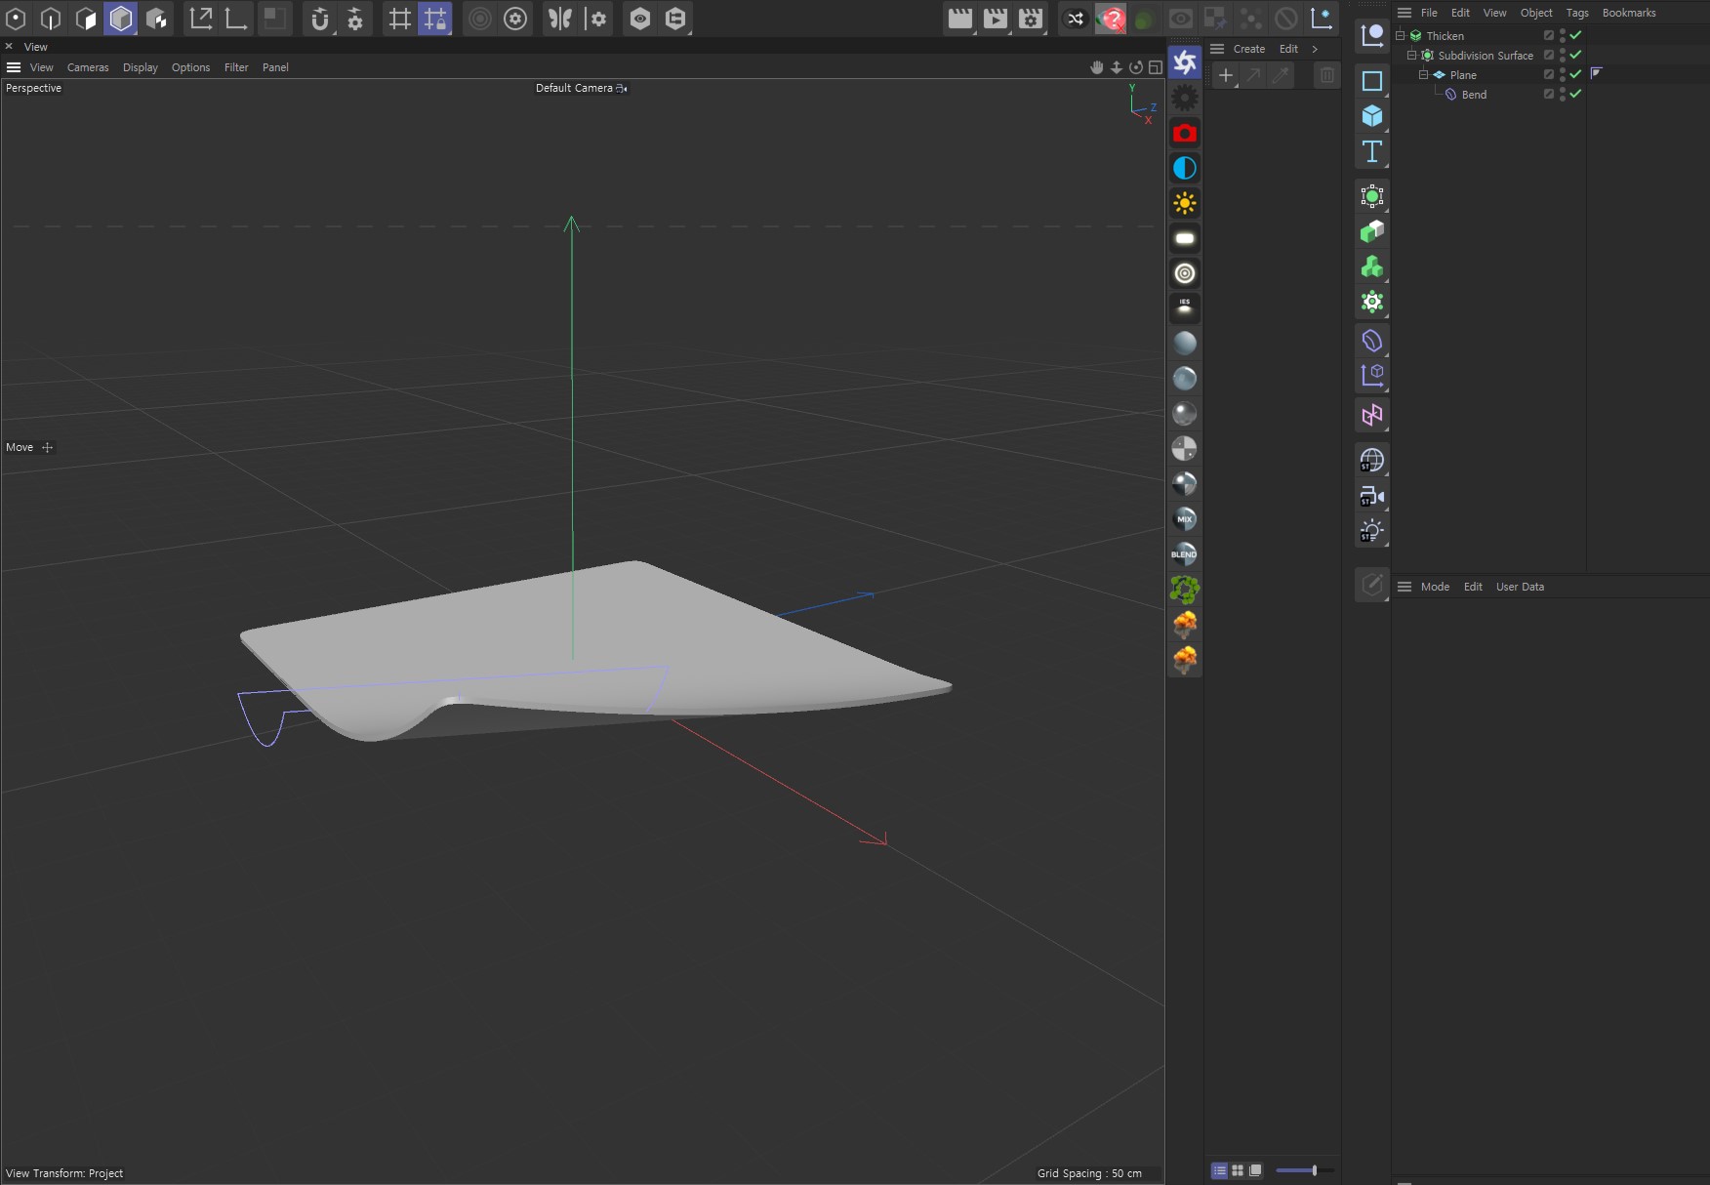Click the shuffle arrows icon
This screenshot has height=1185, width=1710.
(x=1075, y=19)
